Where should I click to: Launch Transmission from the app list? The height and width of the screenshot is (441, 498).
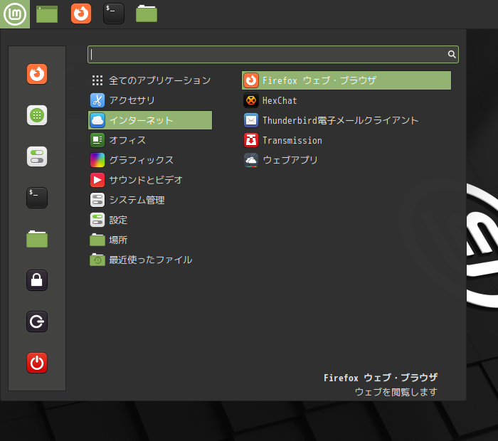coord(346,140)
